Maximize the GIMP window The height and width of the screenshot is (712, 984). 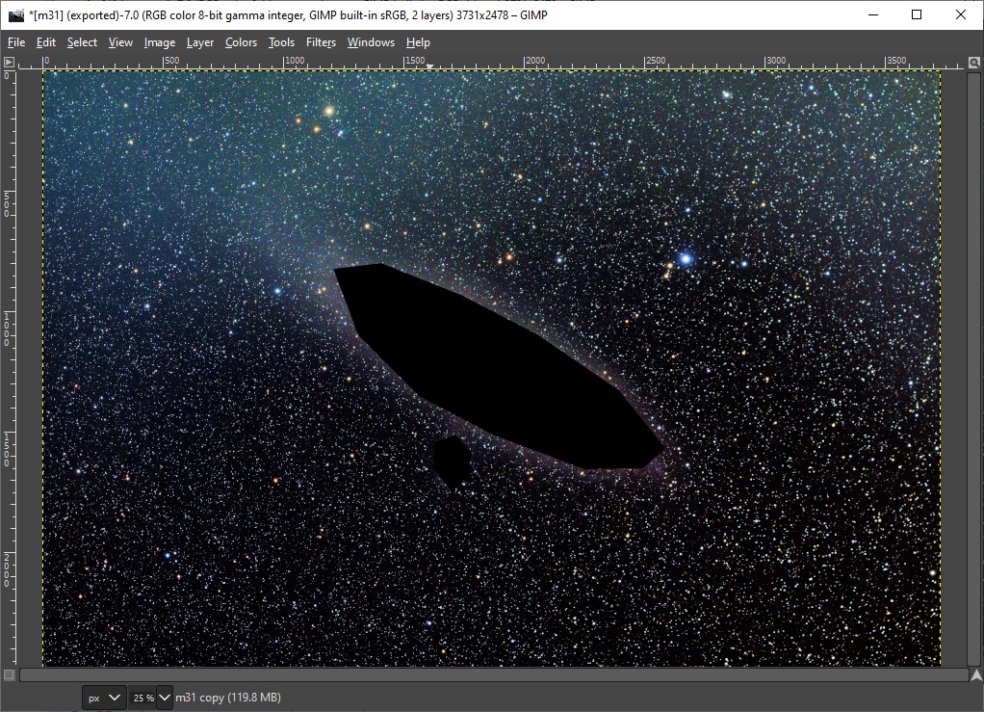click(x=917, y=14)
